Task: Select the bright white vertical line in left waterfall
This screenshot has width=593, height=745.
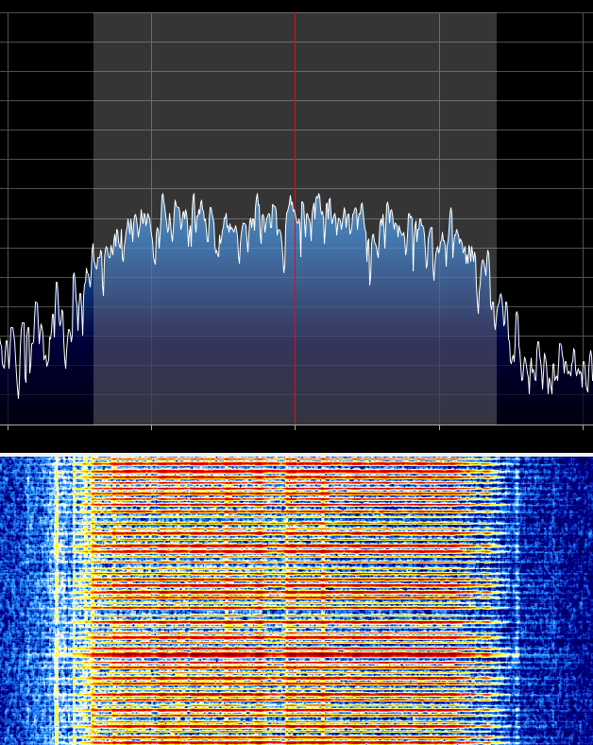Action: 56,605
